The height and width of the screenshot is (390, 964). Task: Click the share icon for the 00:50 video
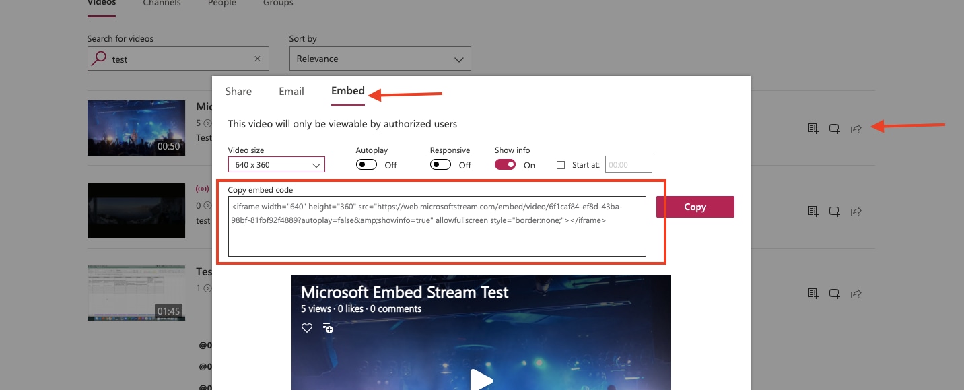[x=856, y=129]
